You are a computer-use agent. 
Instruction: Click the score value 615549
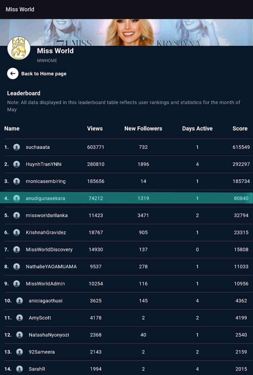click(x=241, y=147)
